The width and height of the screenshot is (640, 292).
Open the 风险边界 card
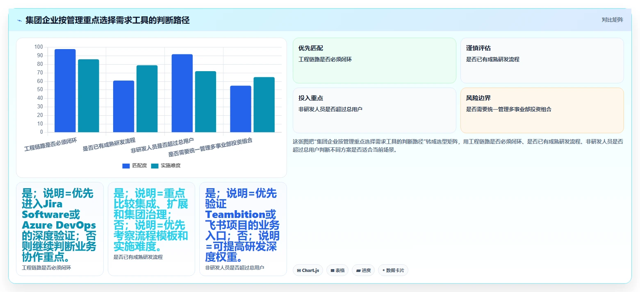(x=542, y=110)
